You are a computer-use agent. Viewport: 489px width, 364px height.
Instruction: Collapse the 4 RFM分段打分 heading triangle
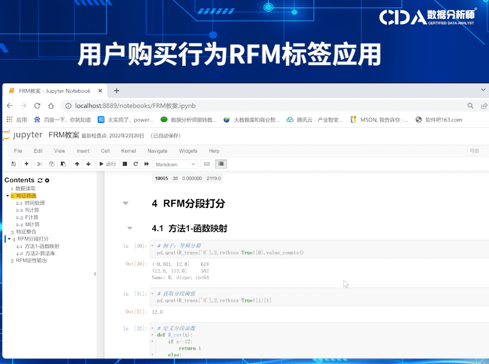(126, 203)
